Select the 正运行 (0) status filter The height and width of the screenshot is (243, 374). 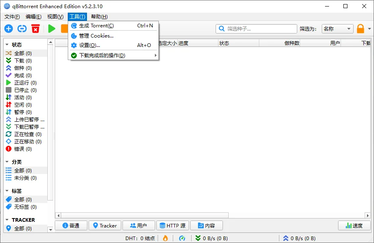tap(26, 83)
